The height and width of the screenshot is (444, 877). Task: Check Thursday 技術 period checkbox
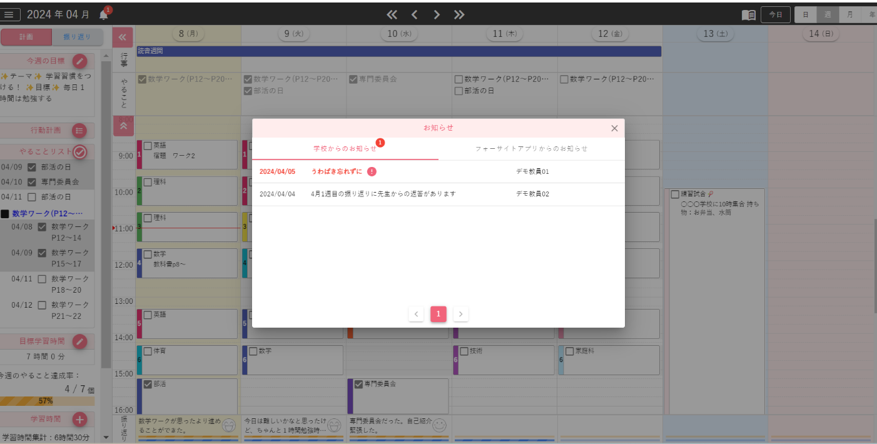(465, 351)
